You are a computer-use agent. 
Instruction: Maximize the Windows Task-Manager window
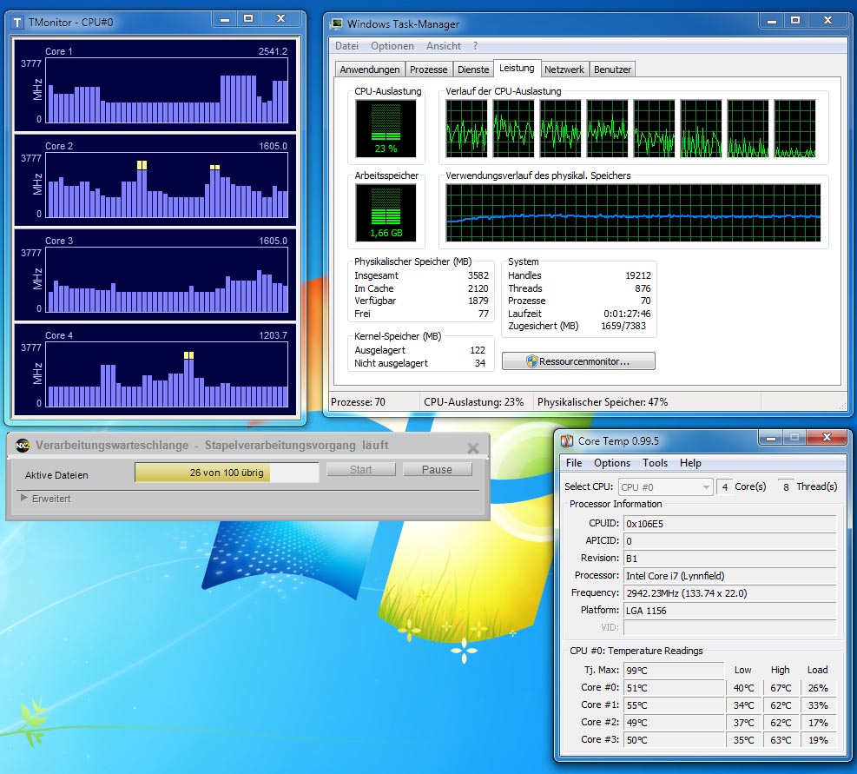(x=795, y=21)
